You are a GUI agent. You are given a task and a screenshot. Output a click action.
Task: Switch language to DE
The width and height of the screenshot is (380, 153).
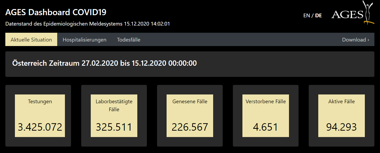[319, 16]
